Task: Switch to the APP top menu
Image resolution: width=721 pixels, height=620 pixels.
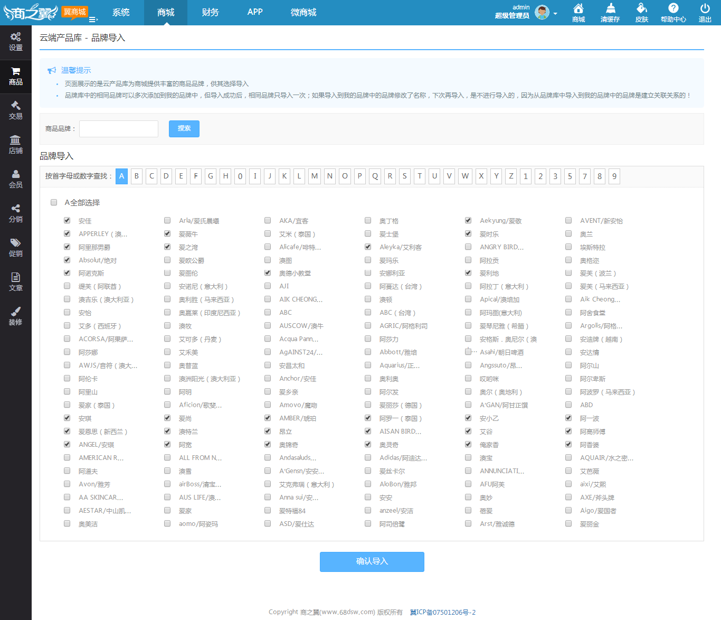Action: point(255,12)
